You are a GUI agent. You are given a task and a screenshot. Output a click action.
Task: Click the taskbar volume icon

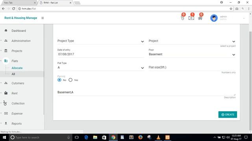pos(228,137)
